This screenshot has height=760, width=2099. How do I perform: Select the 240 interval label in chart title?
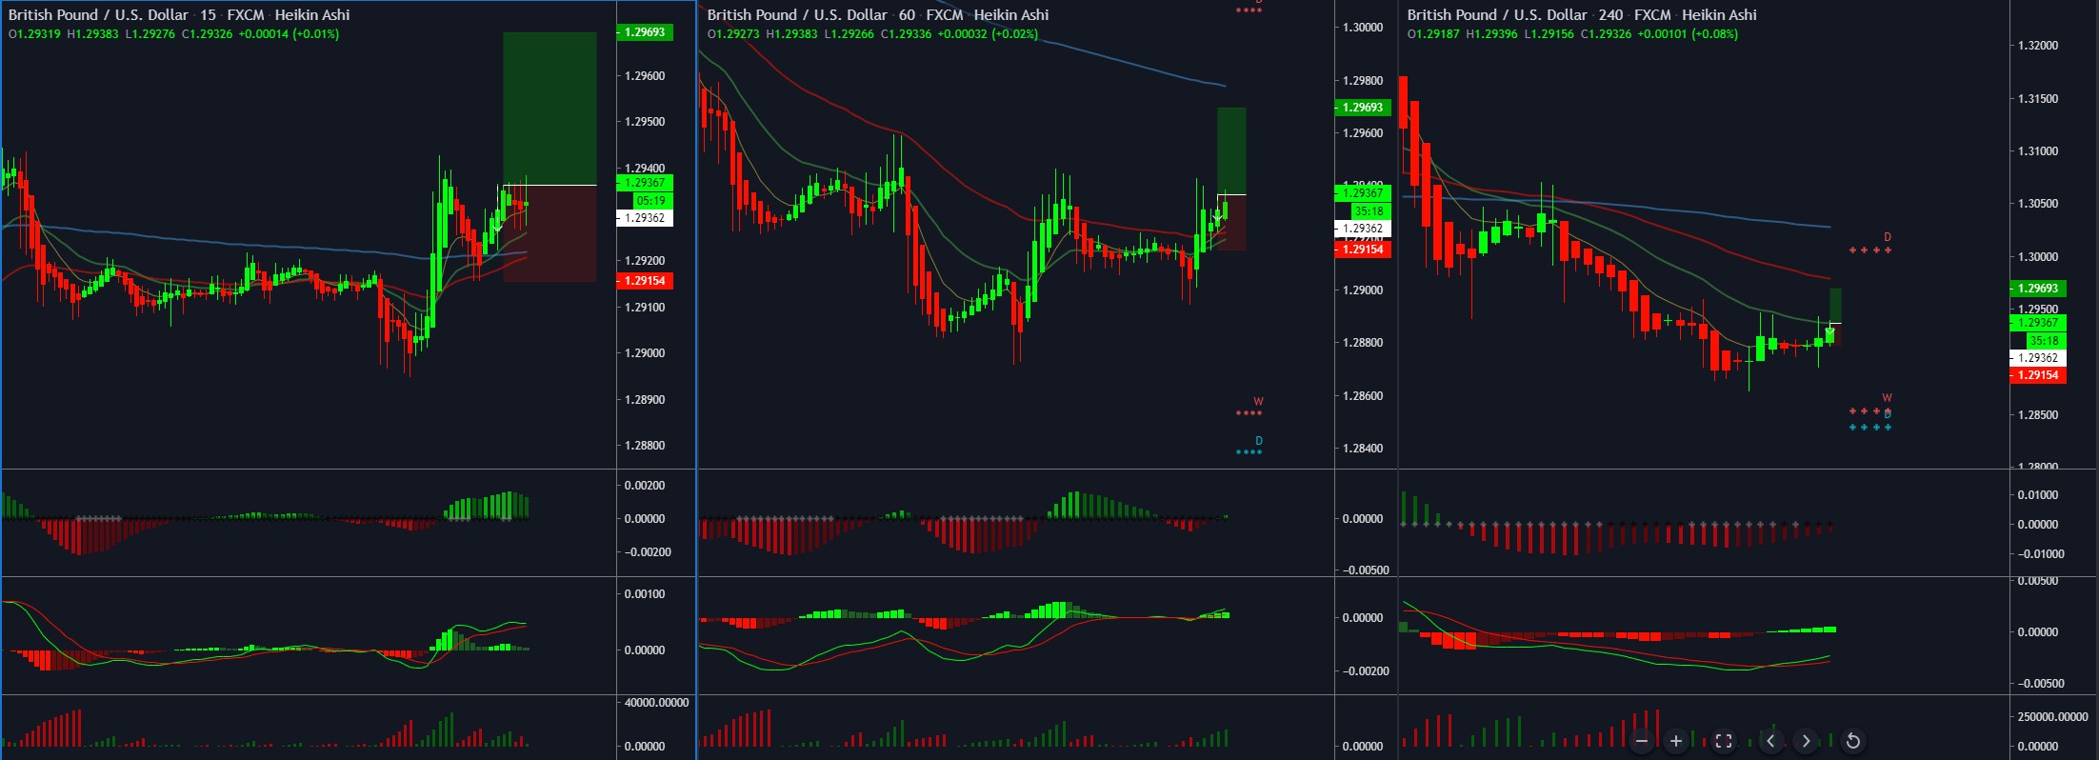pos(1610,14)
